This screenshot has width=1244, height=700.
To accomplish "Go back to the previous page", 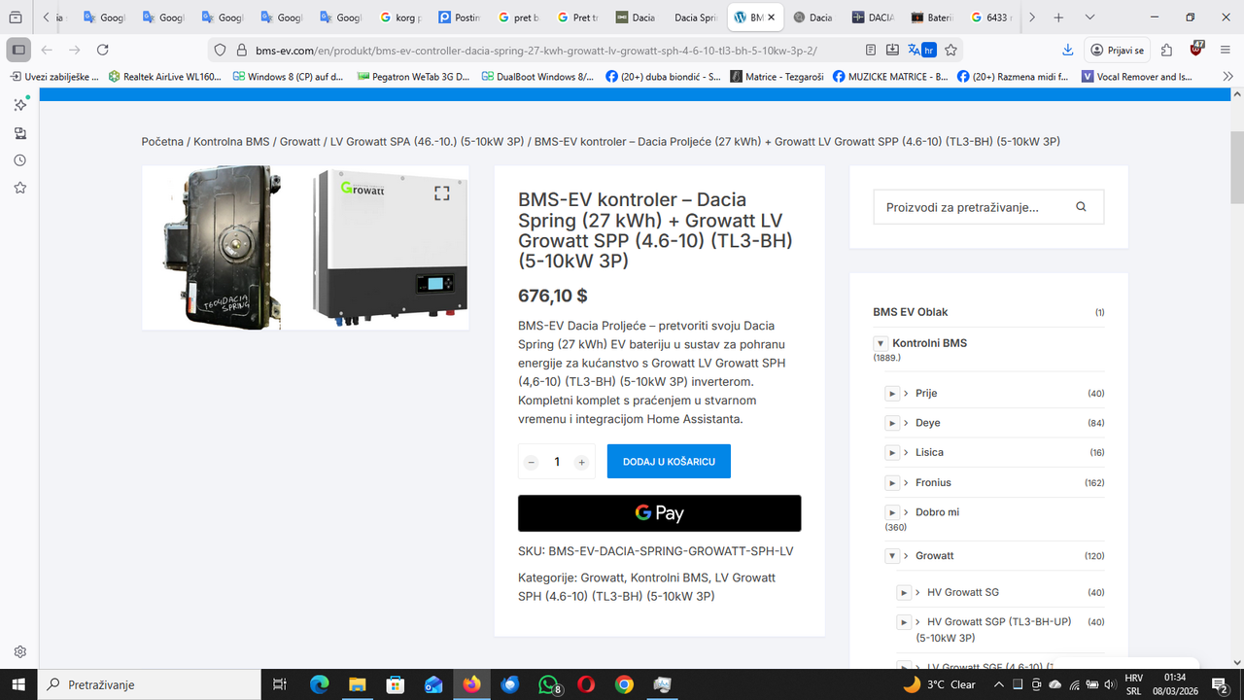I will pos(47,50).
